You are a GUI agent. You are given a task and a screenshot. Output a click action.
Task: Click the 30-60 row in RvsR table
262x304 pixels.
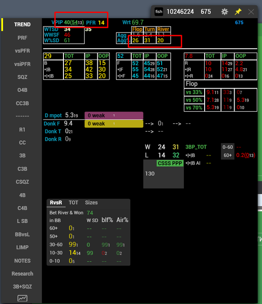(88, 245)
